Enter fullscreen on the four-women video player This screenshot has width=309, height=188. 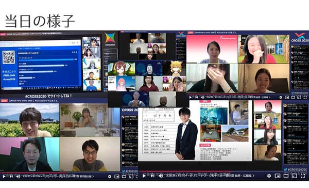(x=305, y=97)
